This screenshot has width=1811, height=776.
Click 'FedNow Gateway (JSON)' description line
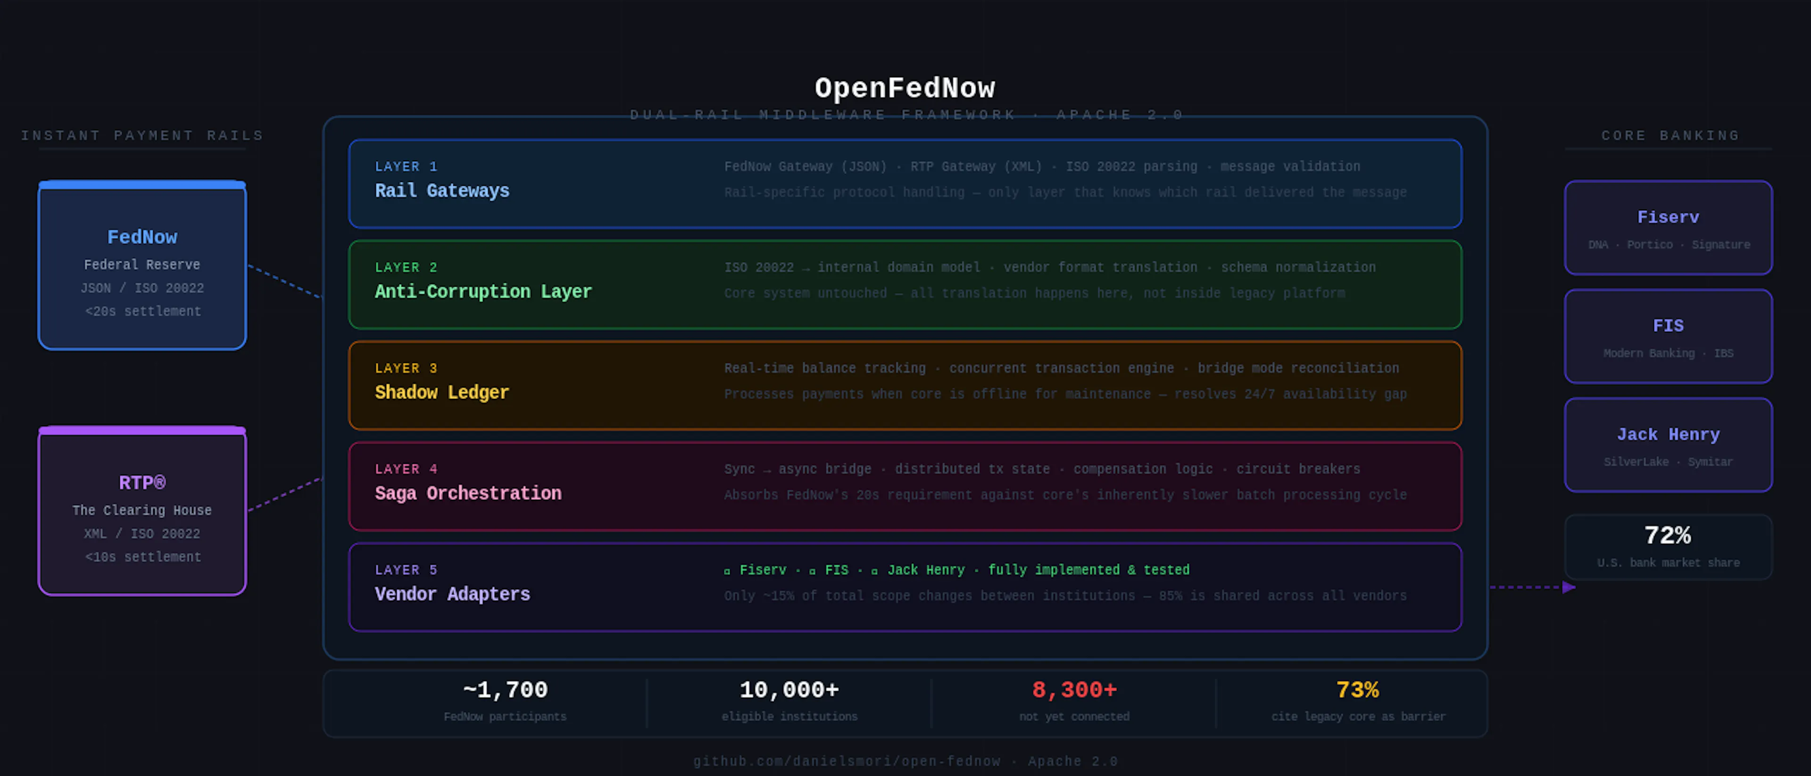[x=1042, y=166]
